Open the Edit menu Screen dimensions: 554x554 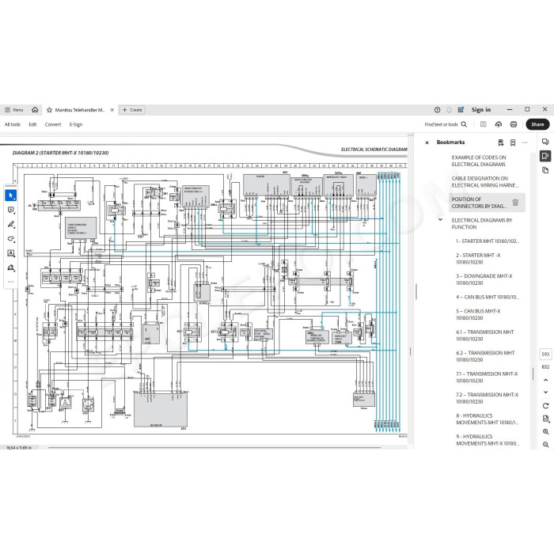tap(32, 124)
